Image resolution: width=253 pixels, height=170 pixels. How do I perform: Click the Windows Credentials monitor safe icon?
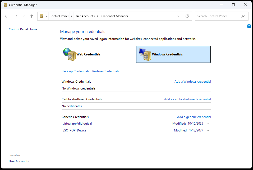pyautogui.click(x=145, y=54)
